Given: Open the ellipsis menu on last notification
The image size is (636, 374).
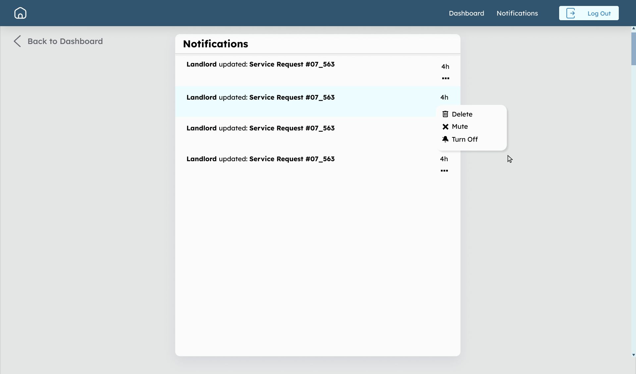Looking at the screenshot, I should [444, 170].
